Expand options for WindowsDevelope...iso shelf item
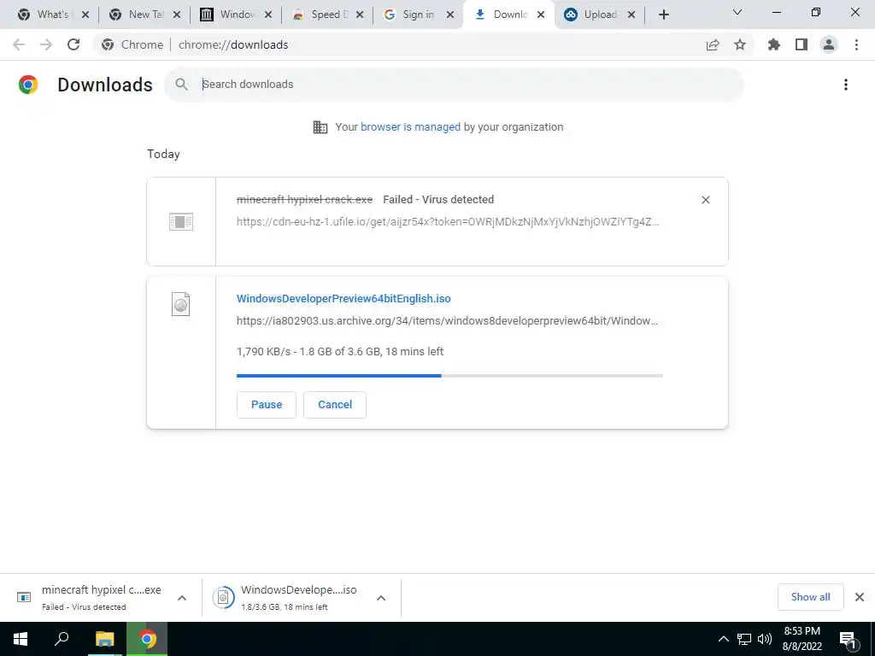 coord(381,598)
